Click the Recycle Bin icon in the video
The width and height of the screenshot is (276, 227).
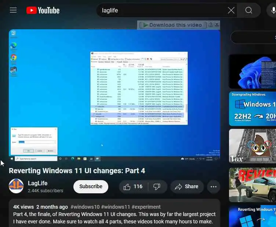(13, 34)
